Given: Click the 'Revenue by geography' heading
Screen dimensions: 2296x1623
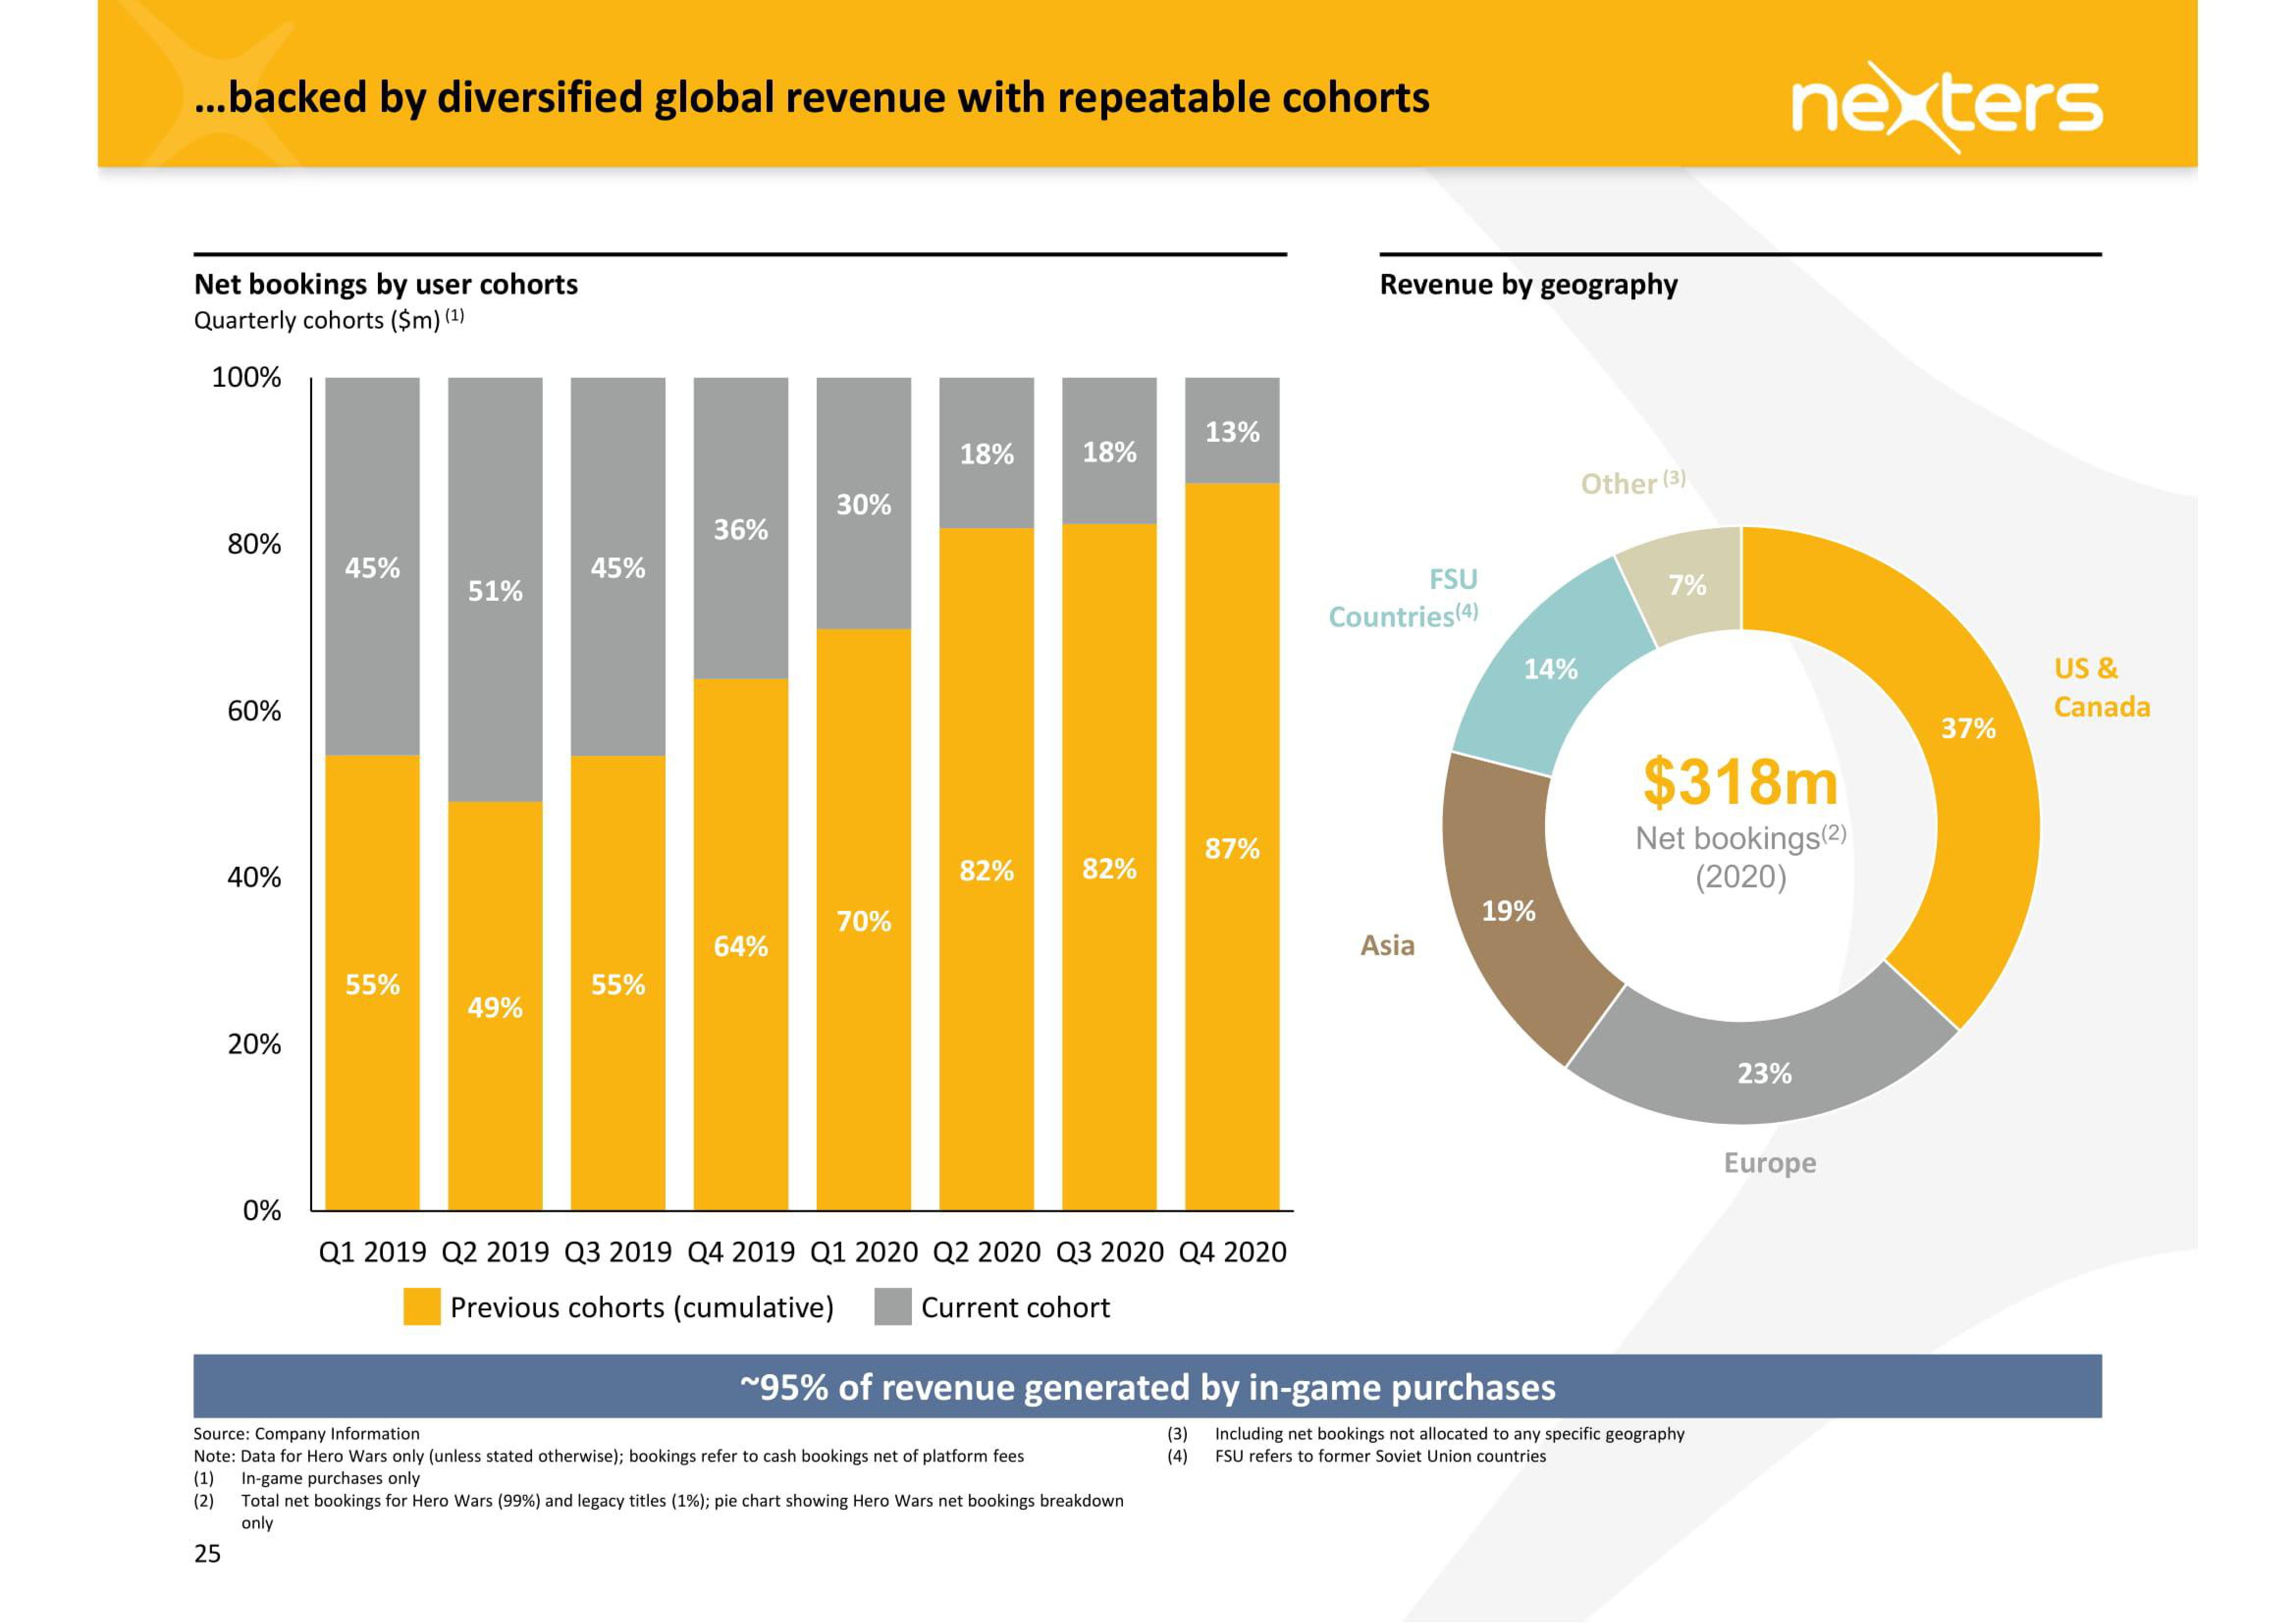Looking at the screenshot, I should click(1528, 285).
